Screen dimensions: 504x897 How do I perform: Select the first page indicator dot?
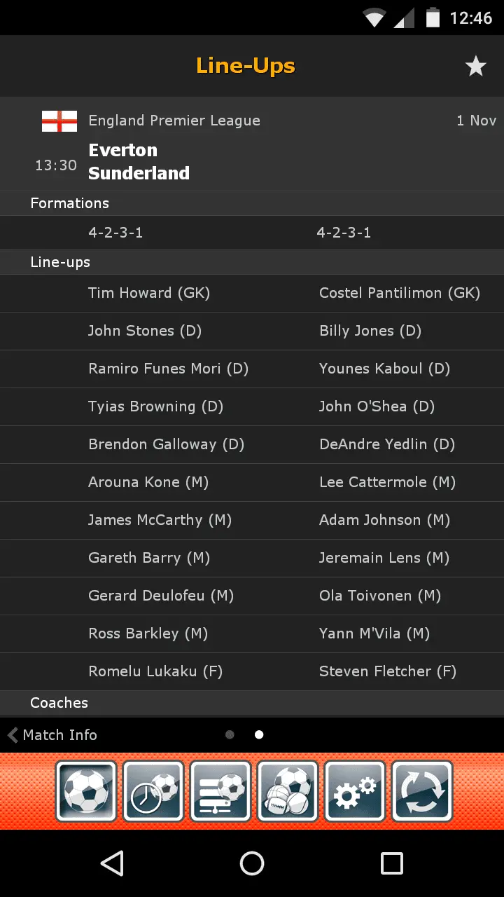coord(230,735)
